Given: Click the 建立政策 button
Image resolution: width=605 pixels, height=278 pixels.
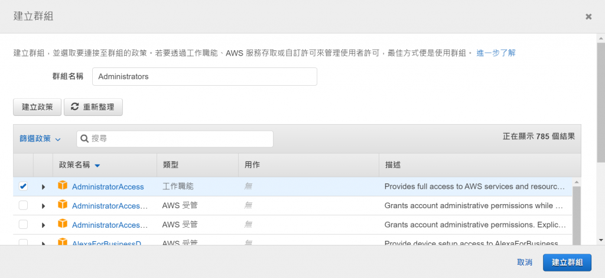Looking at the screenshot, I should point(37,107).
